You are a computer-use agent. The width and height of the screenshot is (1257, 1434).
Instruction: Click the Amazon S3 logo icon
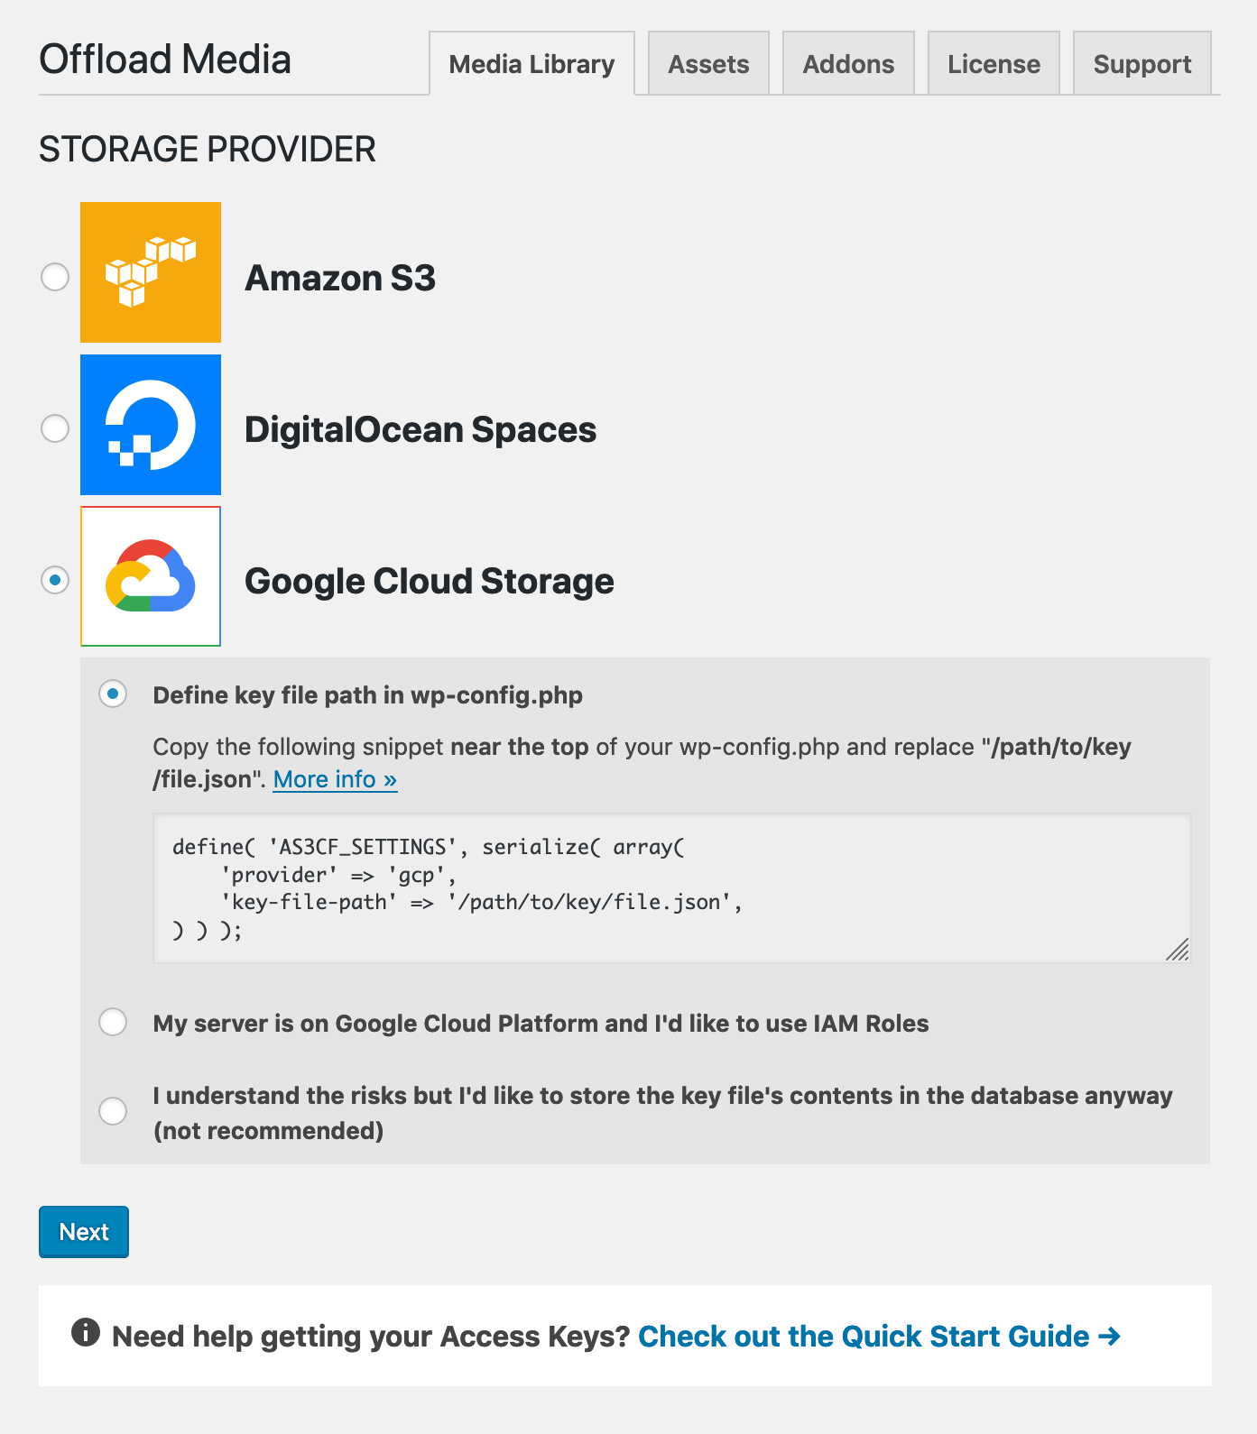click(150, 271)
